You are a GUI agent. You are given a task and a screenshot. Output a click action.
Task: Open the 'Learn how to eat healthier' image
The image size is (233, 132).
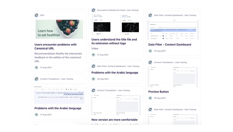coord(59,29)
